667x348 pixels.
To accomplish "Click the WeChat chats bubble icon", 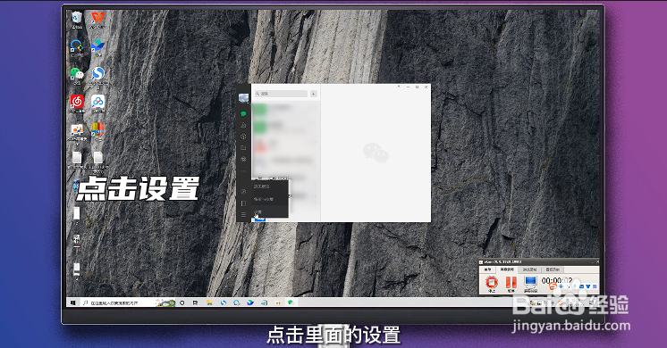I will [x=243, y=113].
